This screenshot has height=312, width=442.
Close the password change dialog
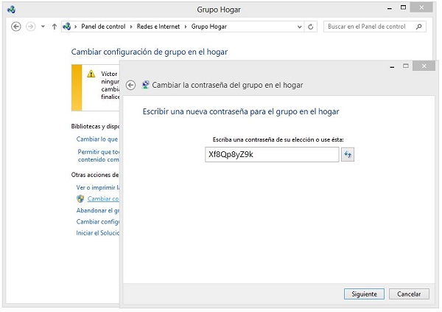(424, 66)
